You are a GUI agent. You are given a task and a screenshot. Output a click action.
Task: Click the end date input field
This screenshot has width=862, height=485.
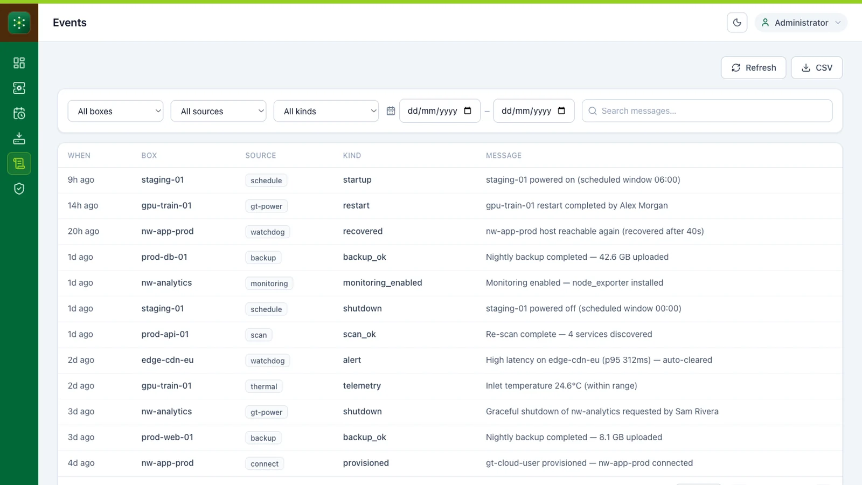pos(534,111)
